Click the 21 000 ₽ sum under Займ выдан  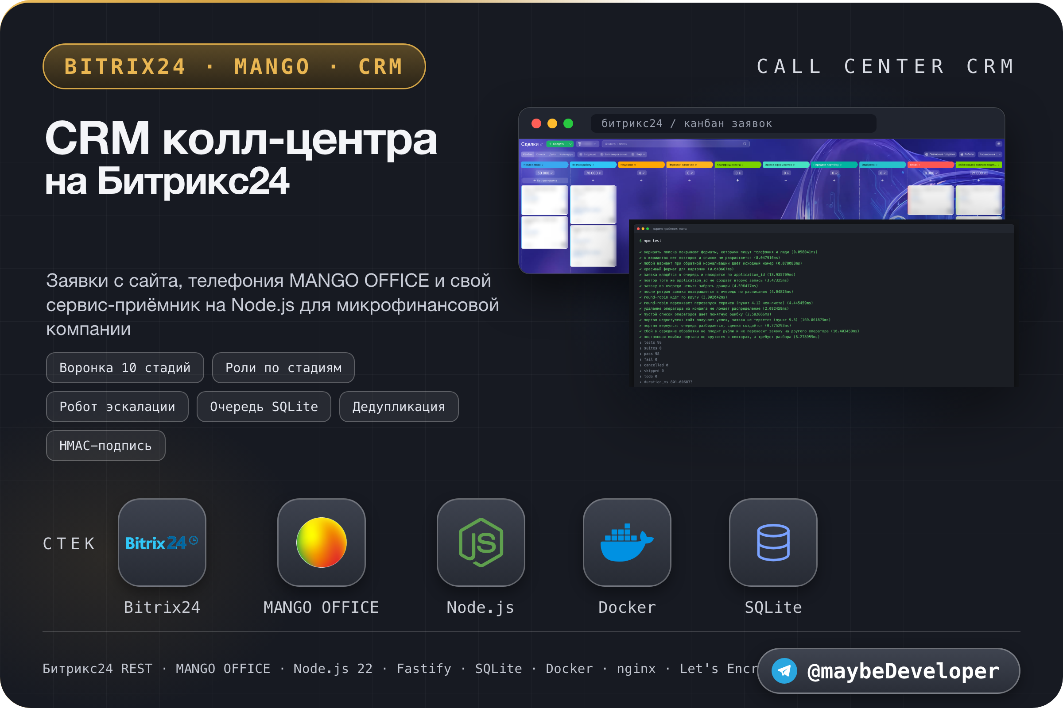(x=979, y=173)
